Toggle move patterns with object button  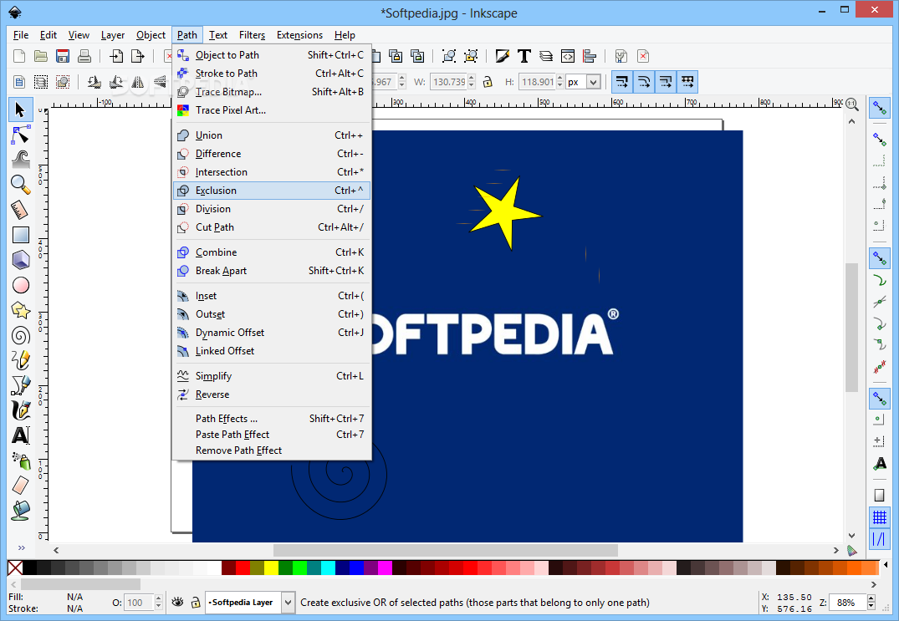[x=687, y=82]
